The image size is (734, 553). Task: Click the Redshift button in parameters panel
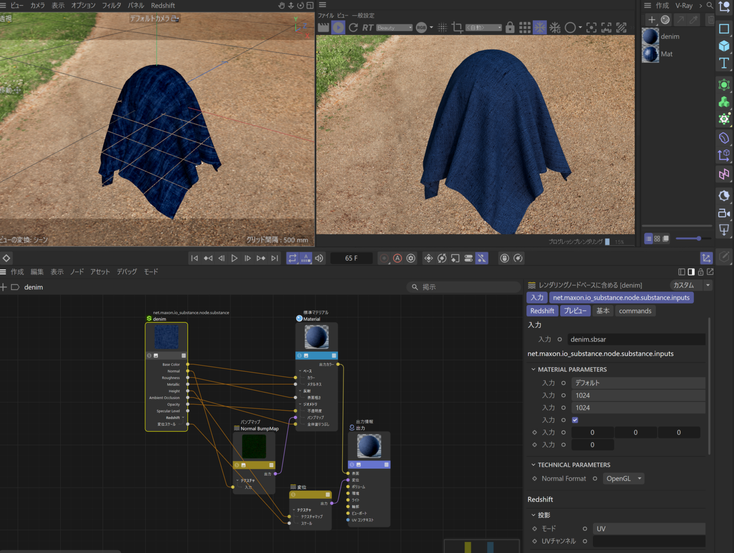(x=542, y=311)
